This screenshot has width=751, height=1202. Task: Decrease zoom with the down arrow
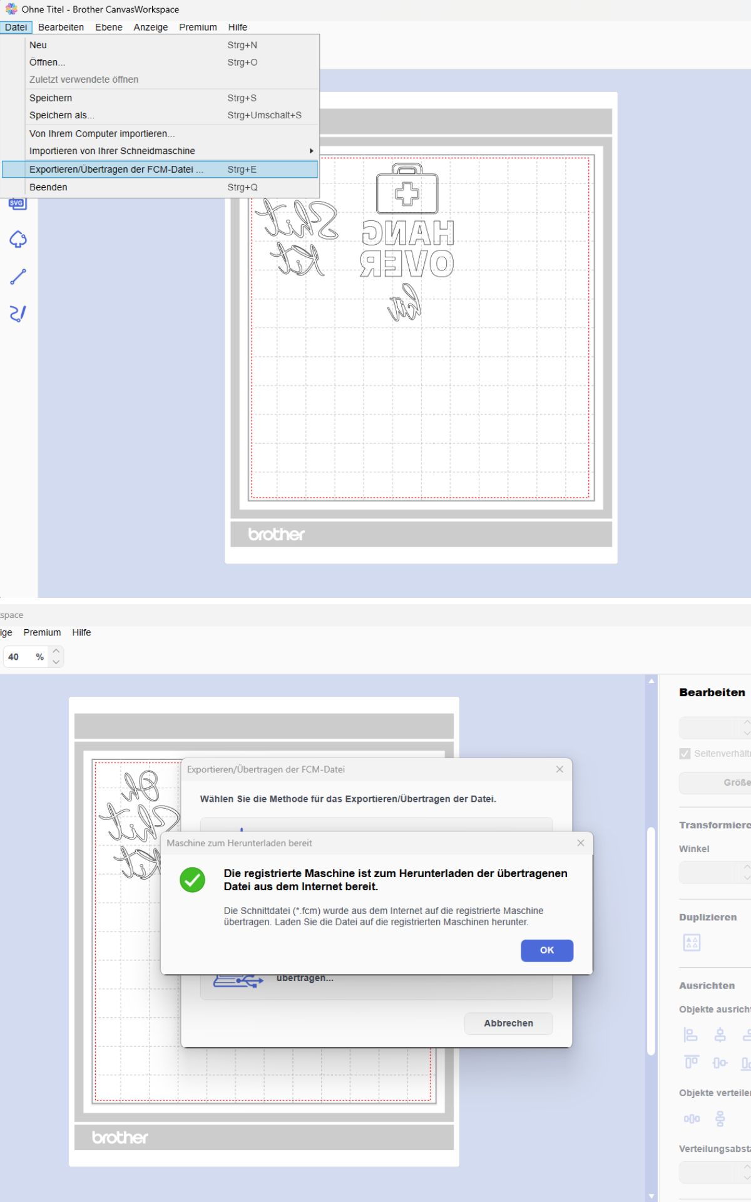(x=56, y=662)
